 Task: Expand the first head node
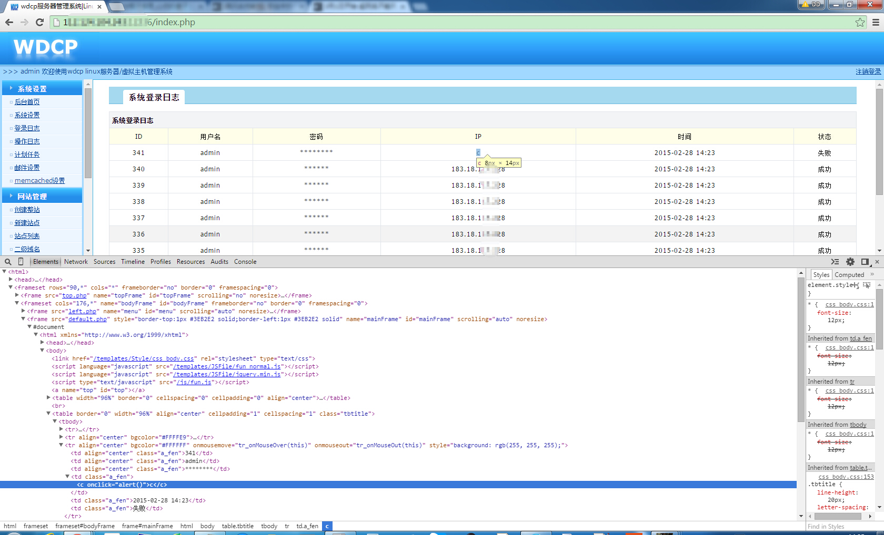11,280
